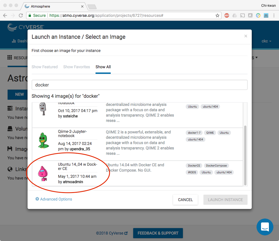The width and height of the screenshot is (279, 241).
Task: Bookmark page with the star icon
Action: [x=217, y=15]
